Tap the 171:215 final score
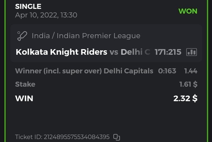 (x=168, y=52)
